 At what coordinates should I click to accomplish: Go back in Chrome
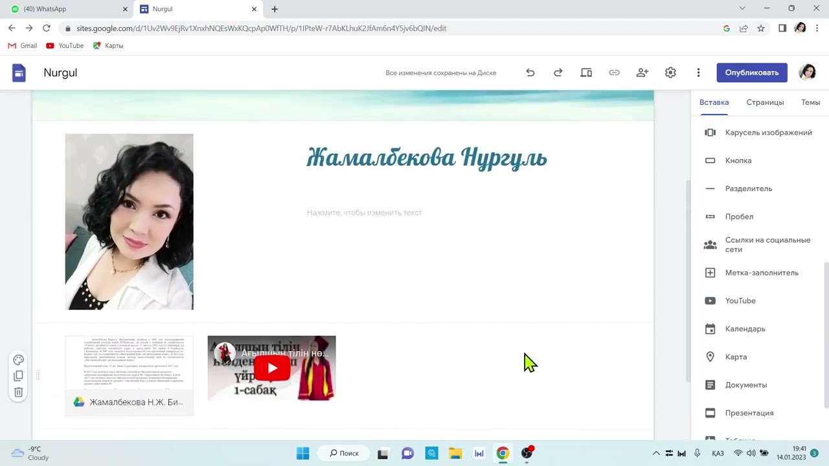12,28
